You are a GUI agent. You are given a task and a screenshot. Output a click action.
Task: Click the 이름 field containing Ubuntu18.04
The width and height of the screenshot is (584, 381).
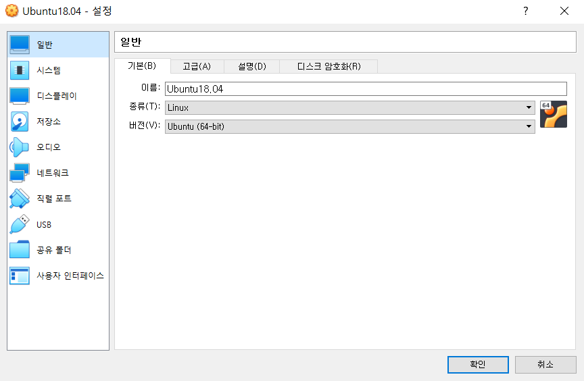(366, 89)
